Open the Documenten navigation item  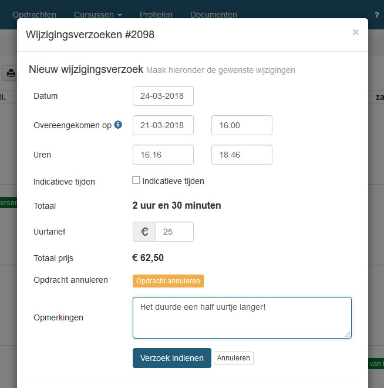click(214, 15)
